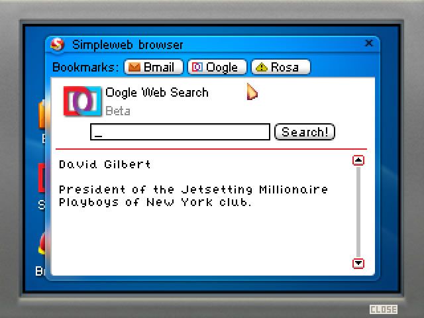Screen dimensions: 424x318
Task: Click the large Oogle logo on page
Action: (82, 101)
